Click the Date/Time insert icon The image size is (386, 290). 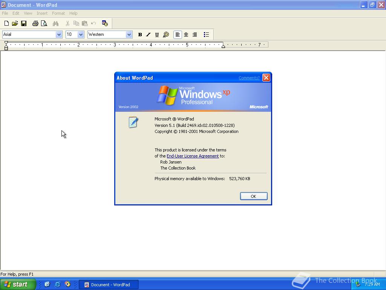[x=105, y=23]
